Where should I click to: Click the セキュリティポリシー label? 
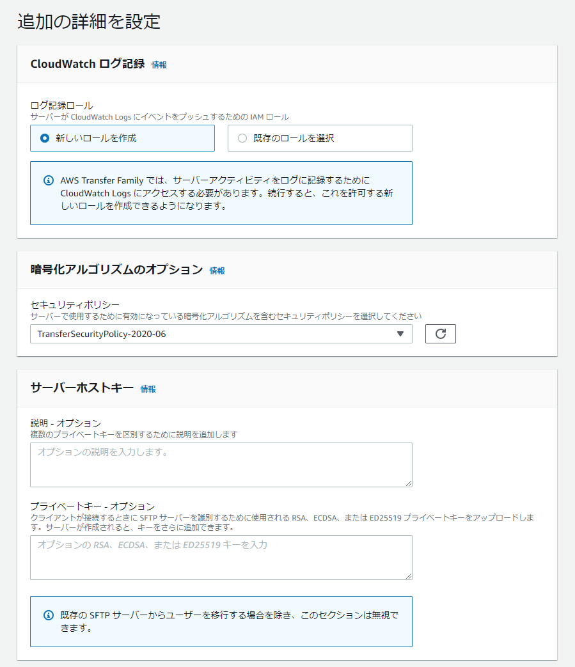pyautogui.click(x=75, y=304)
